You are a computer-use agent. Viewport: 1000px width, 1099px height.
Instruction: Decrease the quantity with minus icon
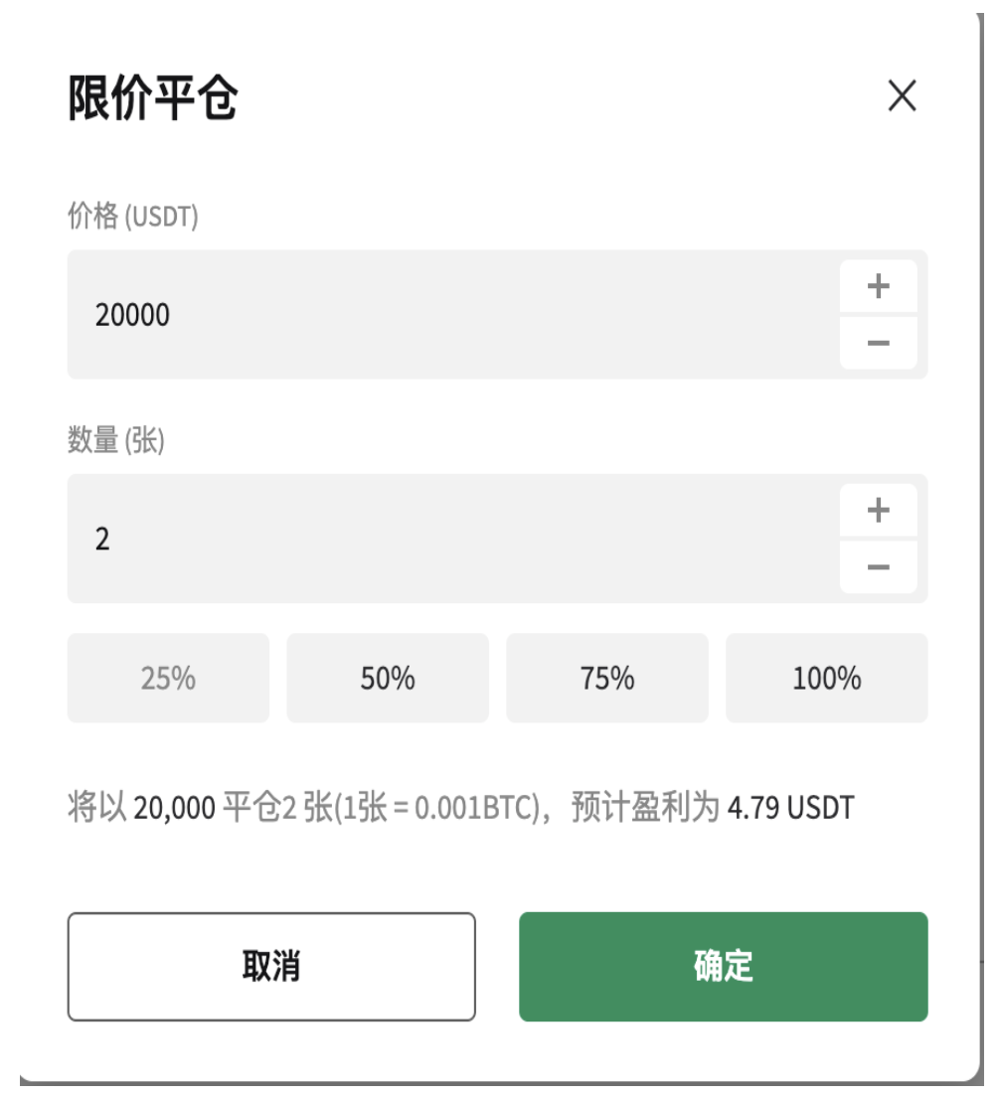(878, 566)
